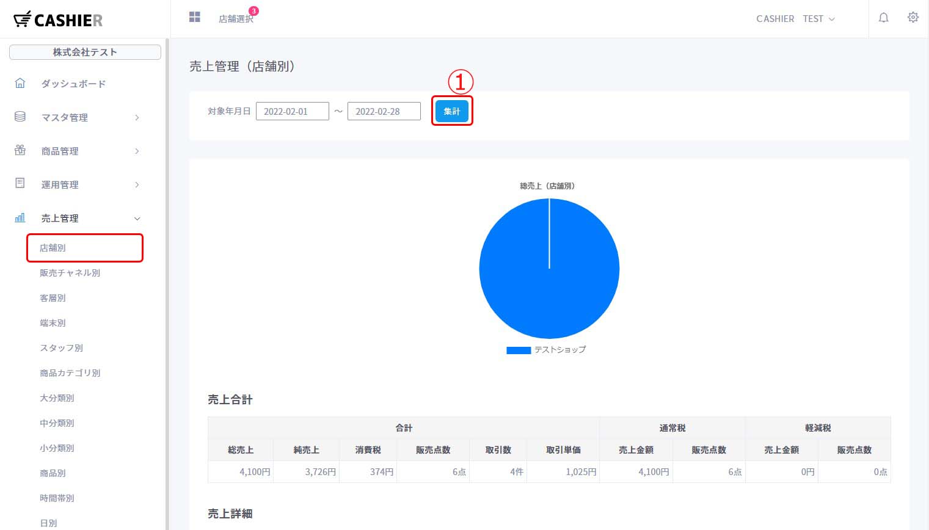Click the 純売上 column header

tap(307, 450)
